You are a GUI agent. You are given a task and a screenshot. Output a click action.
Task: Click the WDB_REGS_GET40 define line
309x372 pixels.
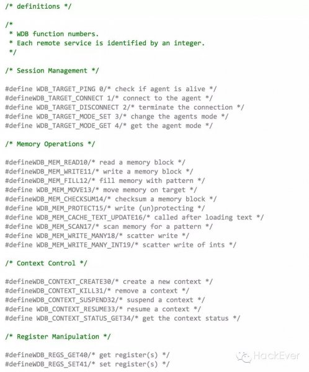(x=87, y=355)
